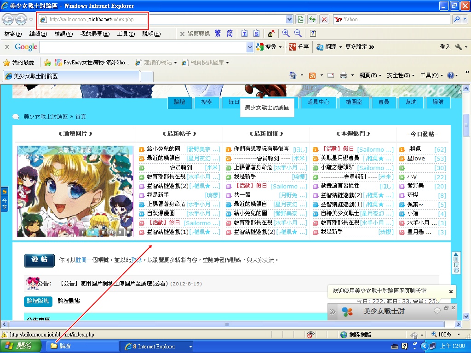
Task: Close the Google toolbar X button
Action: 7,47
